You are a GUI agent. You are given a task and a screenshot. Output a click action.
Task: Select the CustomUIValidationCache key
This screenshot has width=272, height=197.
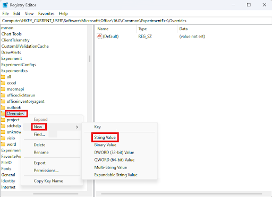pyautogui.click(x=25, y=46)
